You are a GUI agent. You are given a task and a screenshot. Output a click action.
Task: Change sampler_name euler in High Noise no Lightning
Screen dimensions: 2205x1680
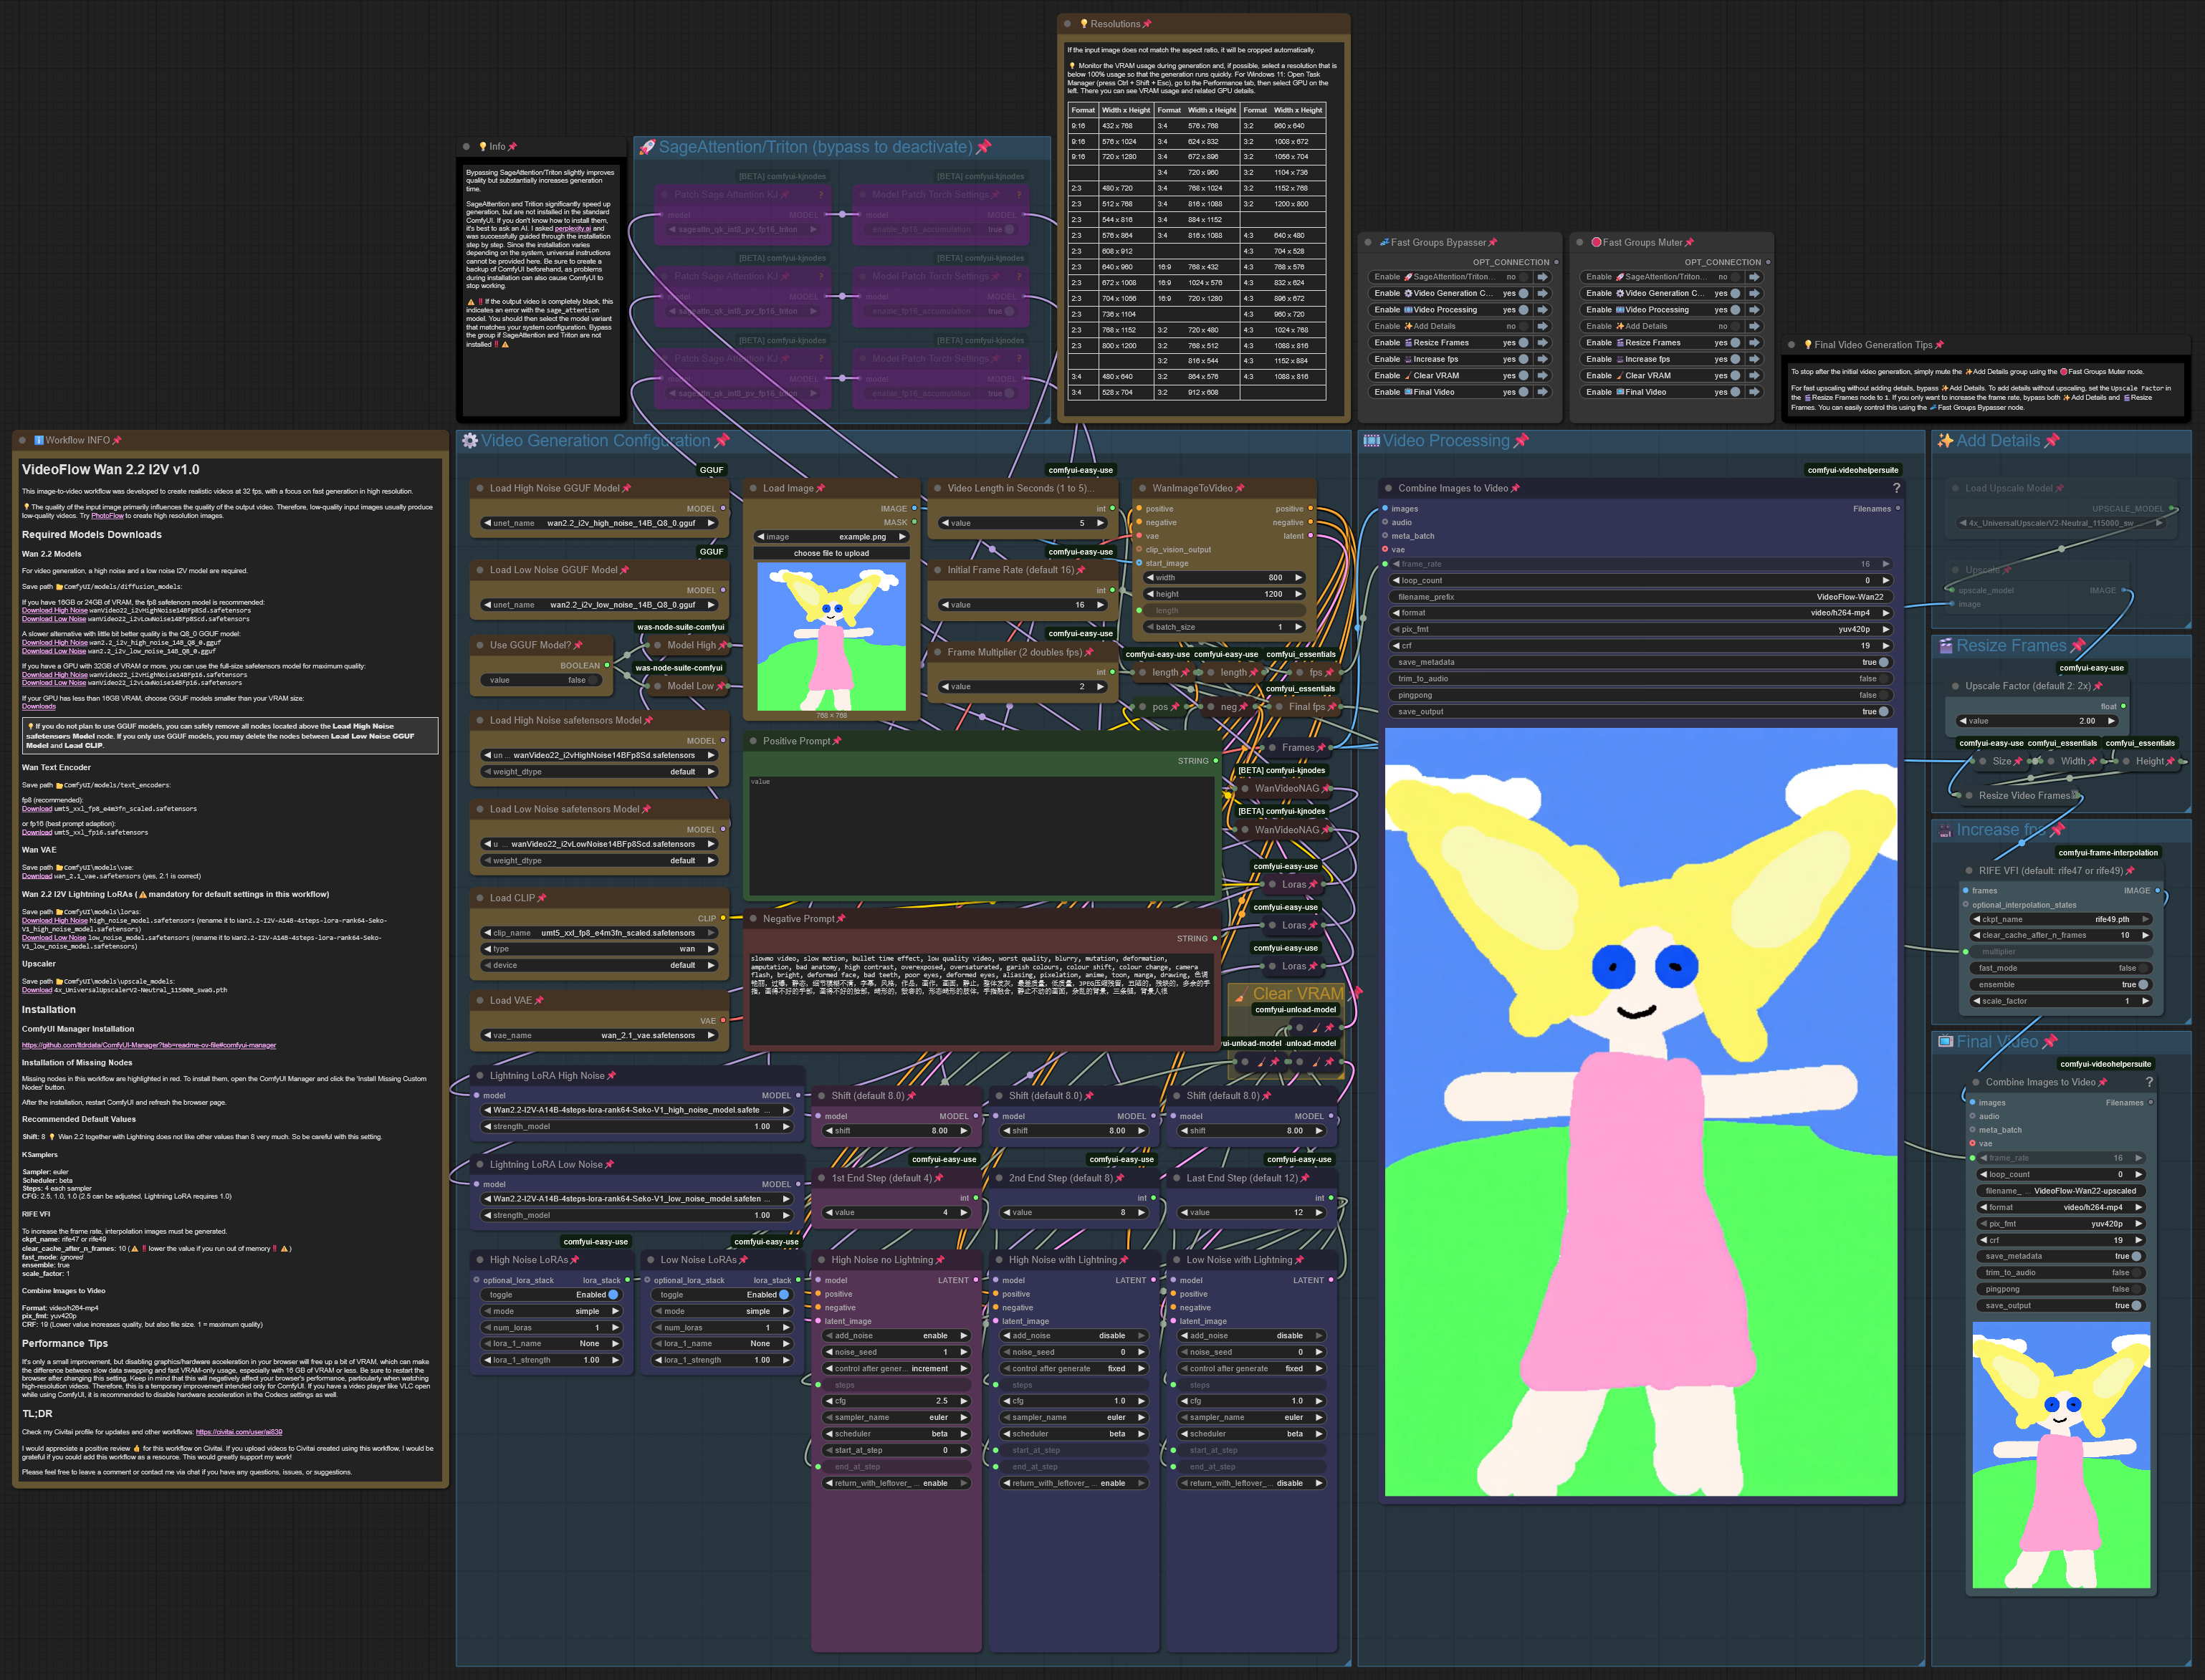(x=896, y=1417)
